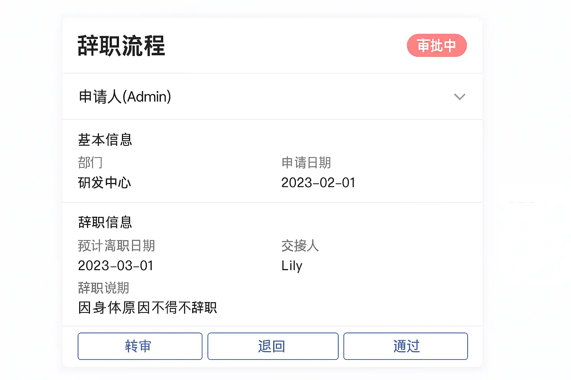The width and height of the screenshot is (571, 380).
Task: Click the 申请人 word in applicant row
Action: click(100, 97)
